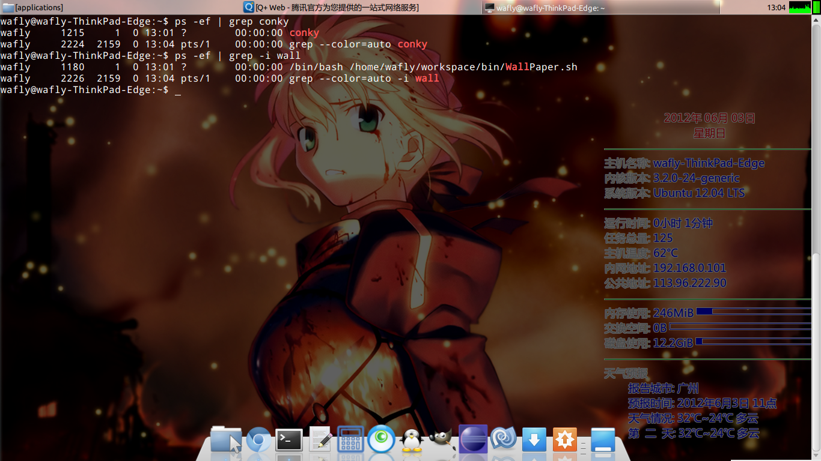This screenshot has width=821, height=461.
Task: Click 天气情况: 32℃~24℃ 多云 line
Action: (x=693, y=418)
